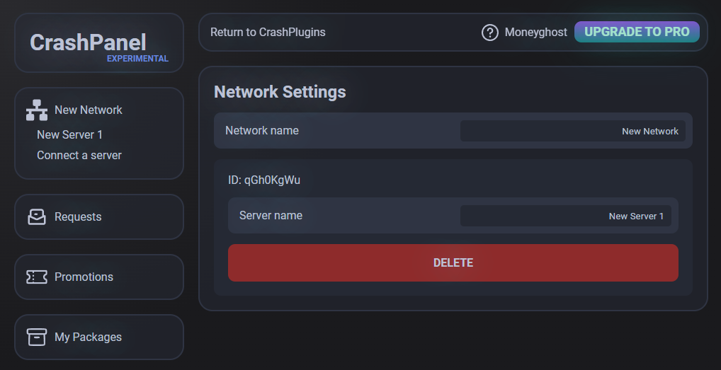Go to the Requests menu label

coord(78,217)
